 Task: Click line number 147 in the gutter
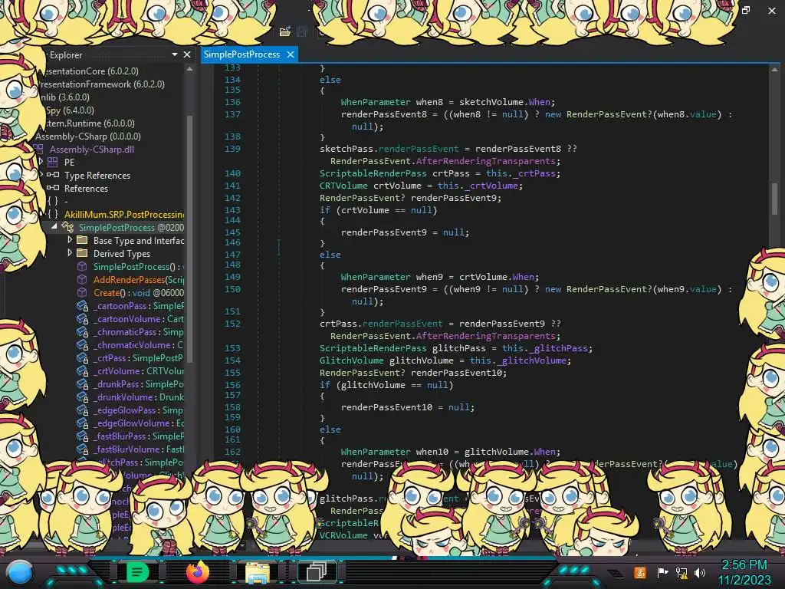tap(232, 254)
